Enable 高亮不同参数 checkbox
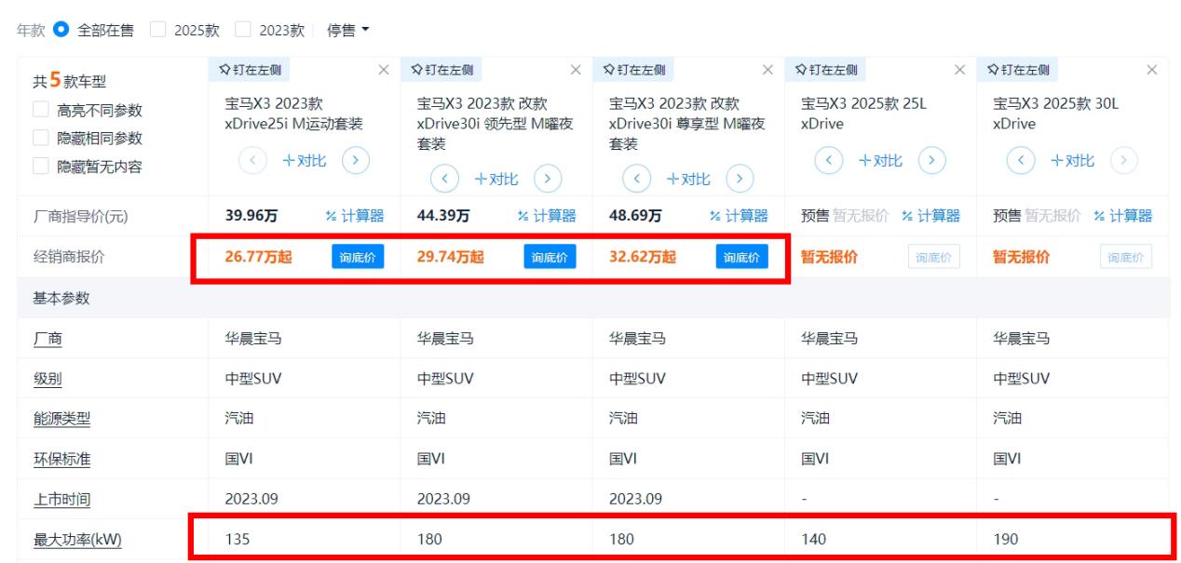1181x563 pixels. coord(41,111)
